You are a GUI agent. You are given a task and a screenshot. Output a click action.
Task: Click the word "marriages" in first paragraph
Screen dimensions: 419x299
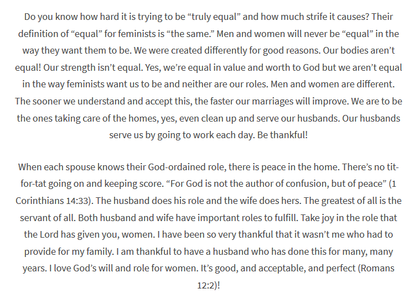click(272, 101)
